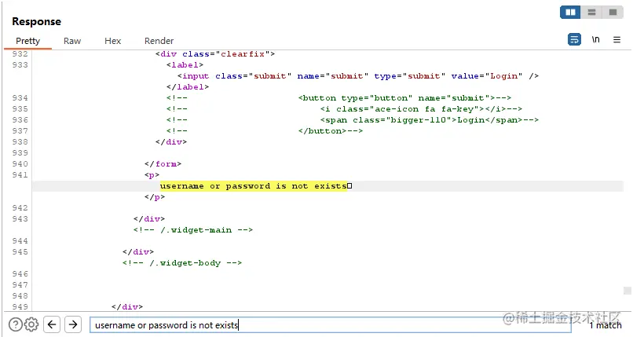
Task: Open search settings gear icon
Action: coord(31,324)
